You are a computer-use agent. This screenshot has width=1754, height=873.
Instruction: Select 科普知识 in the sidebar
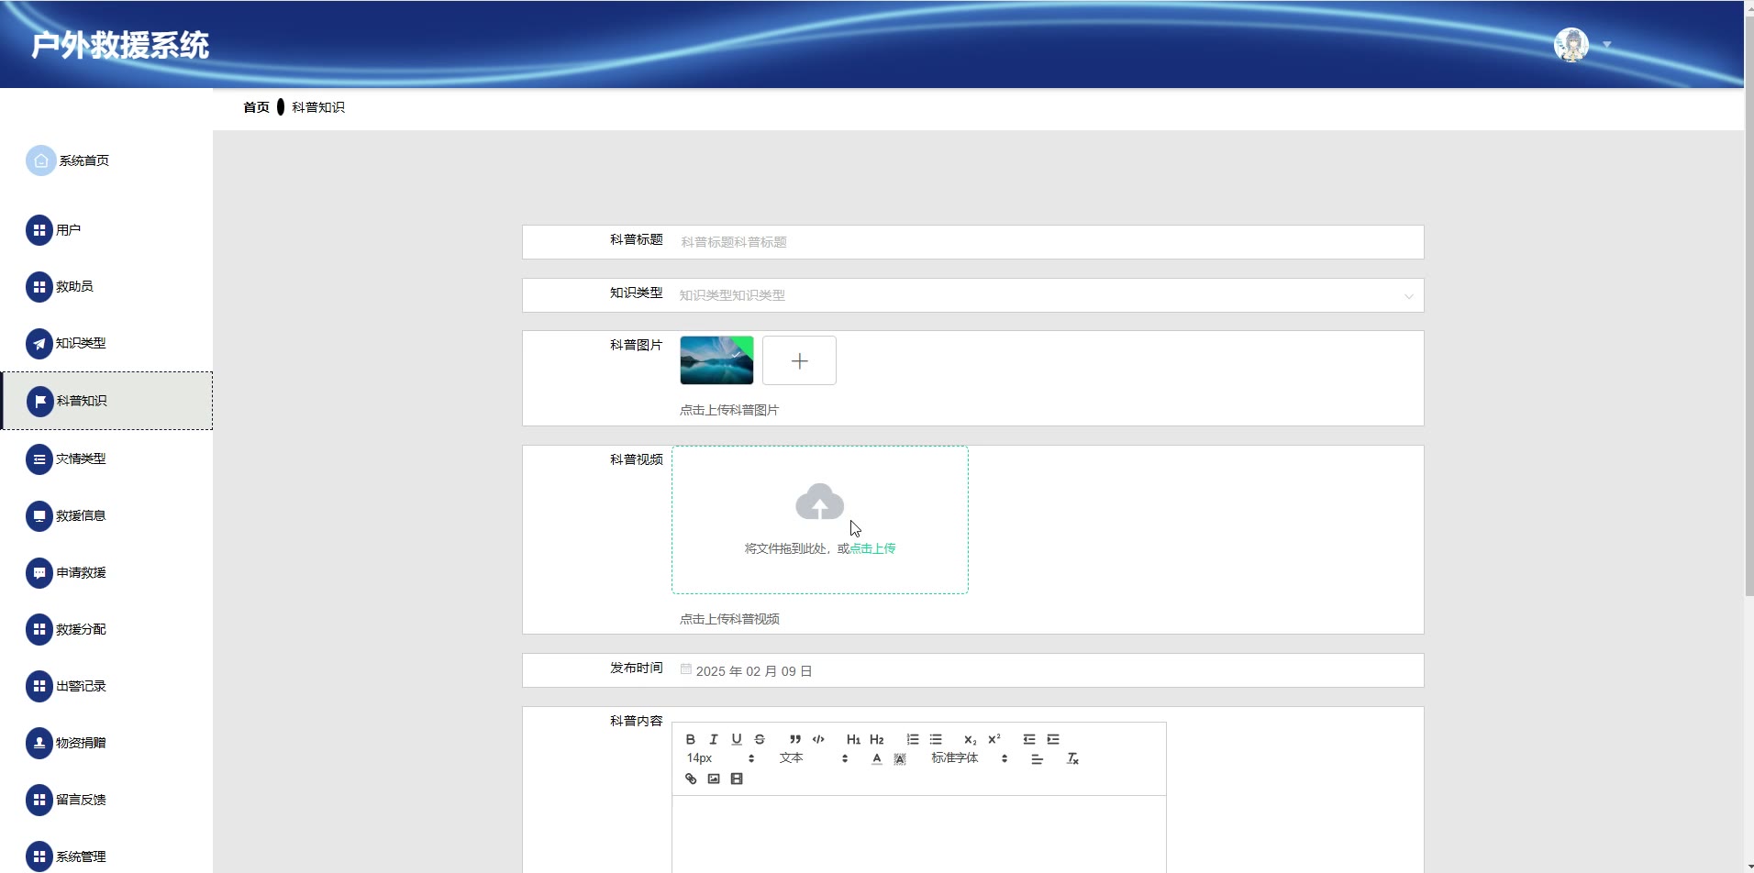[106, 401]
